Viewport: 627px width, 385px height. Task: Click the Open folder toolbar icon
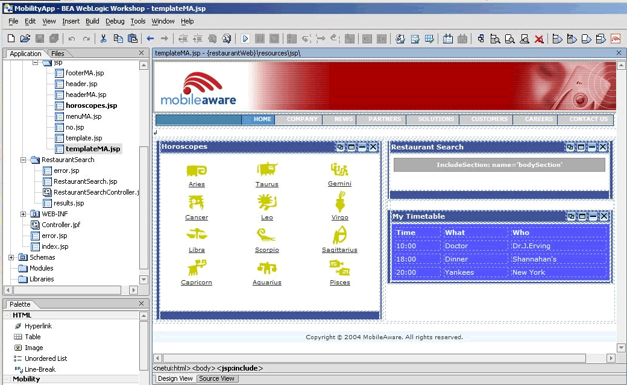coord(25,39)
